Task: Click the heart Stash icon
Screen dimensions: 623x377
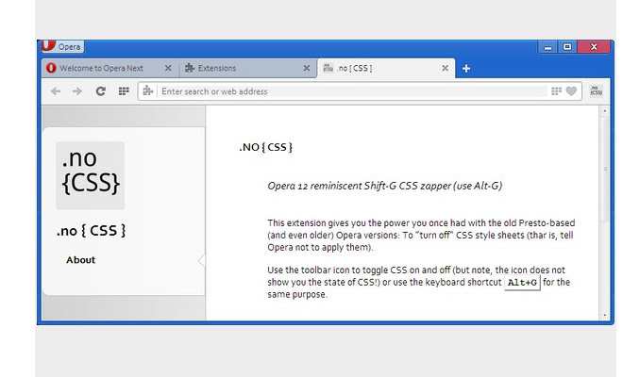Action: [571, 91]
